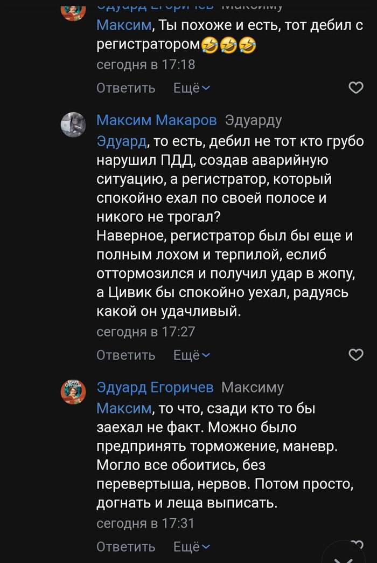Reply to the 17:18 comment via "Ответить"

click(126, 88)
